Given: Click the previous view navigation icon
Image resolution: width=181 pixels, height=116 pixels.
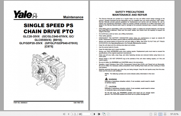Looking at the screenshot, I should pos(104,114).
